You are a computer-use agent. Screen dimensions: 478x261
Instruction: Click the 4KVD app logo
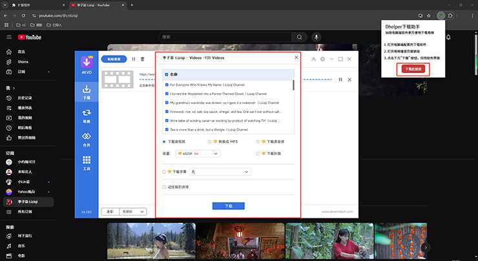pos(87,63)
